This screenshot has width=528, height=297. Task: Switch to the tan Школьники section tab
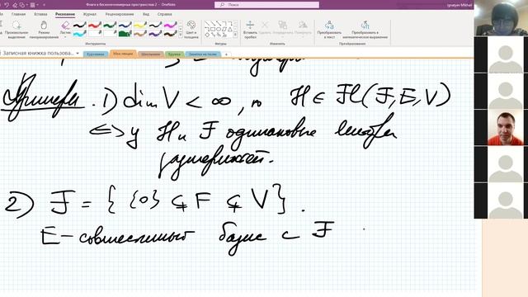click(x=150, y=54)
